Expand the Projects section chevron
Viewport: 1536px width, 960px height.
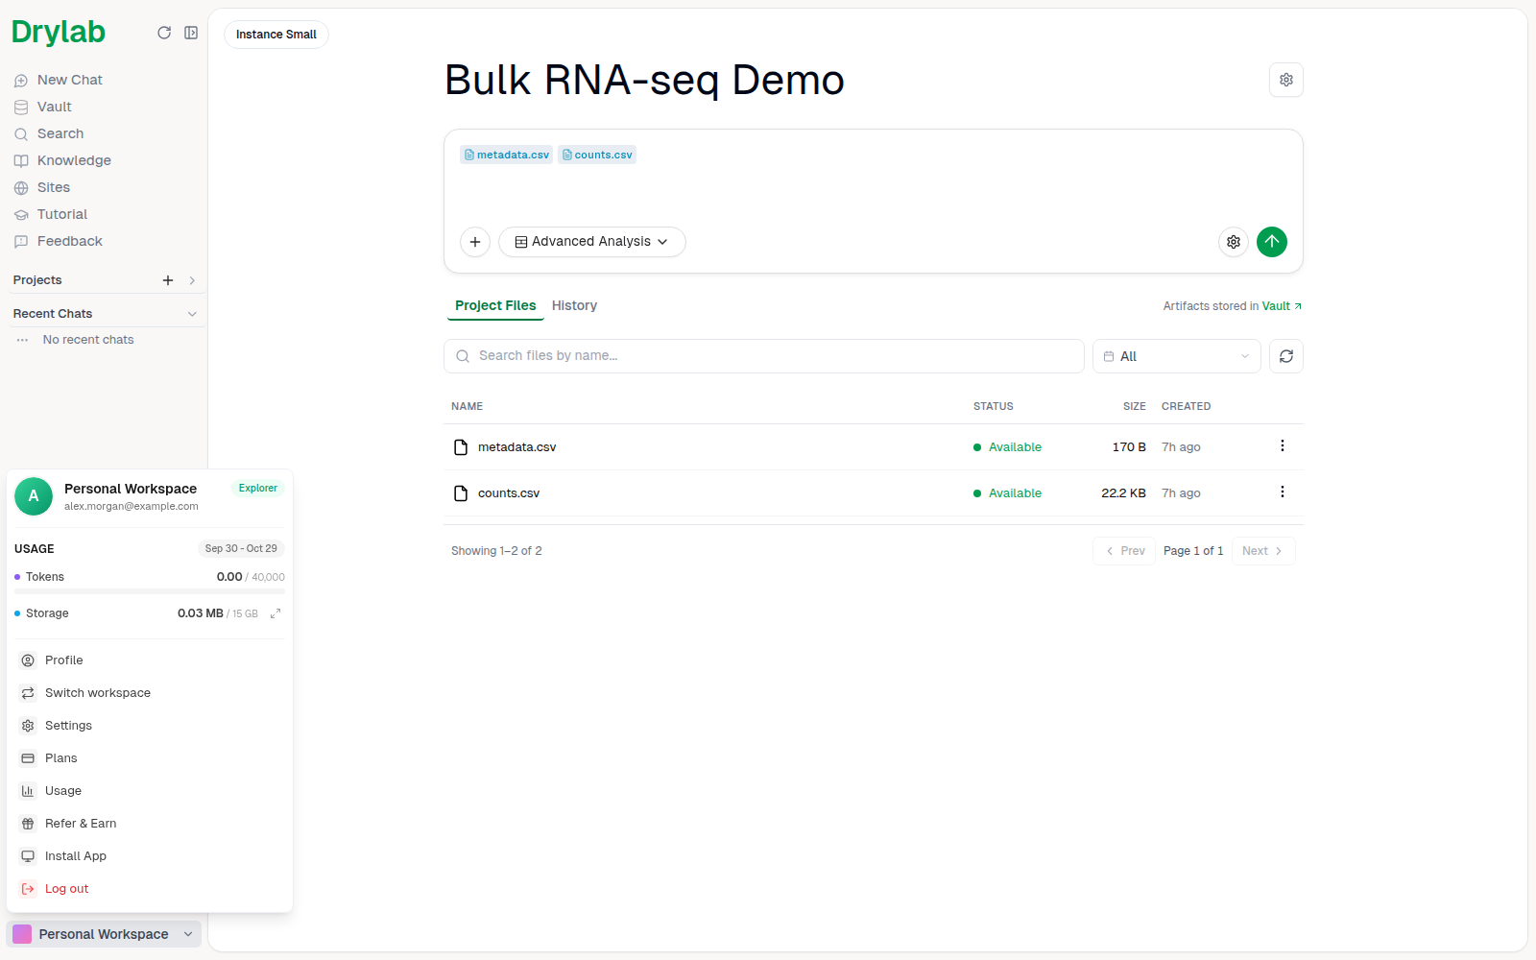click(x=192, y=280)
